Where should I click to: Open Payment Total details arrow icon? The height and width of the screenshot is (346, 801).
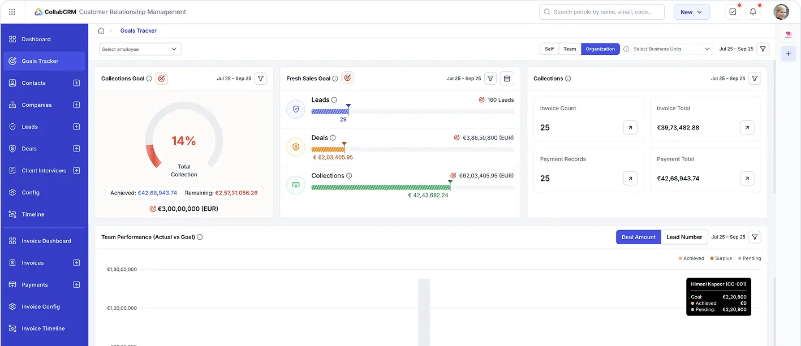pos(747,179)
